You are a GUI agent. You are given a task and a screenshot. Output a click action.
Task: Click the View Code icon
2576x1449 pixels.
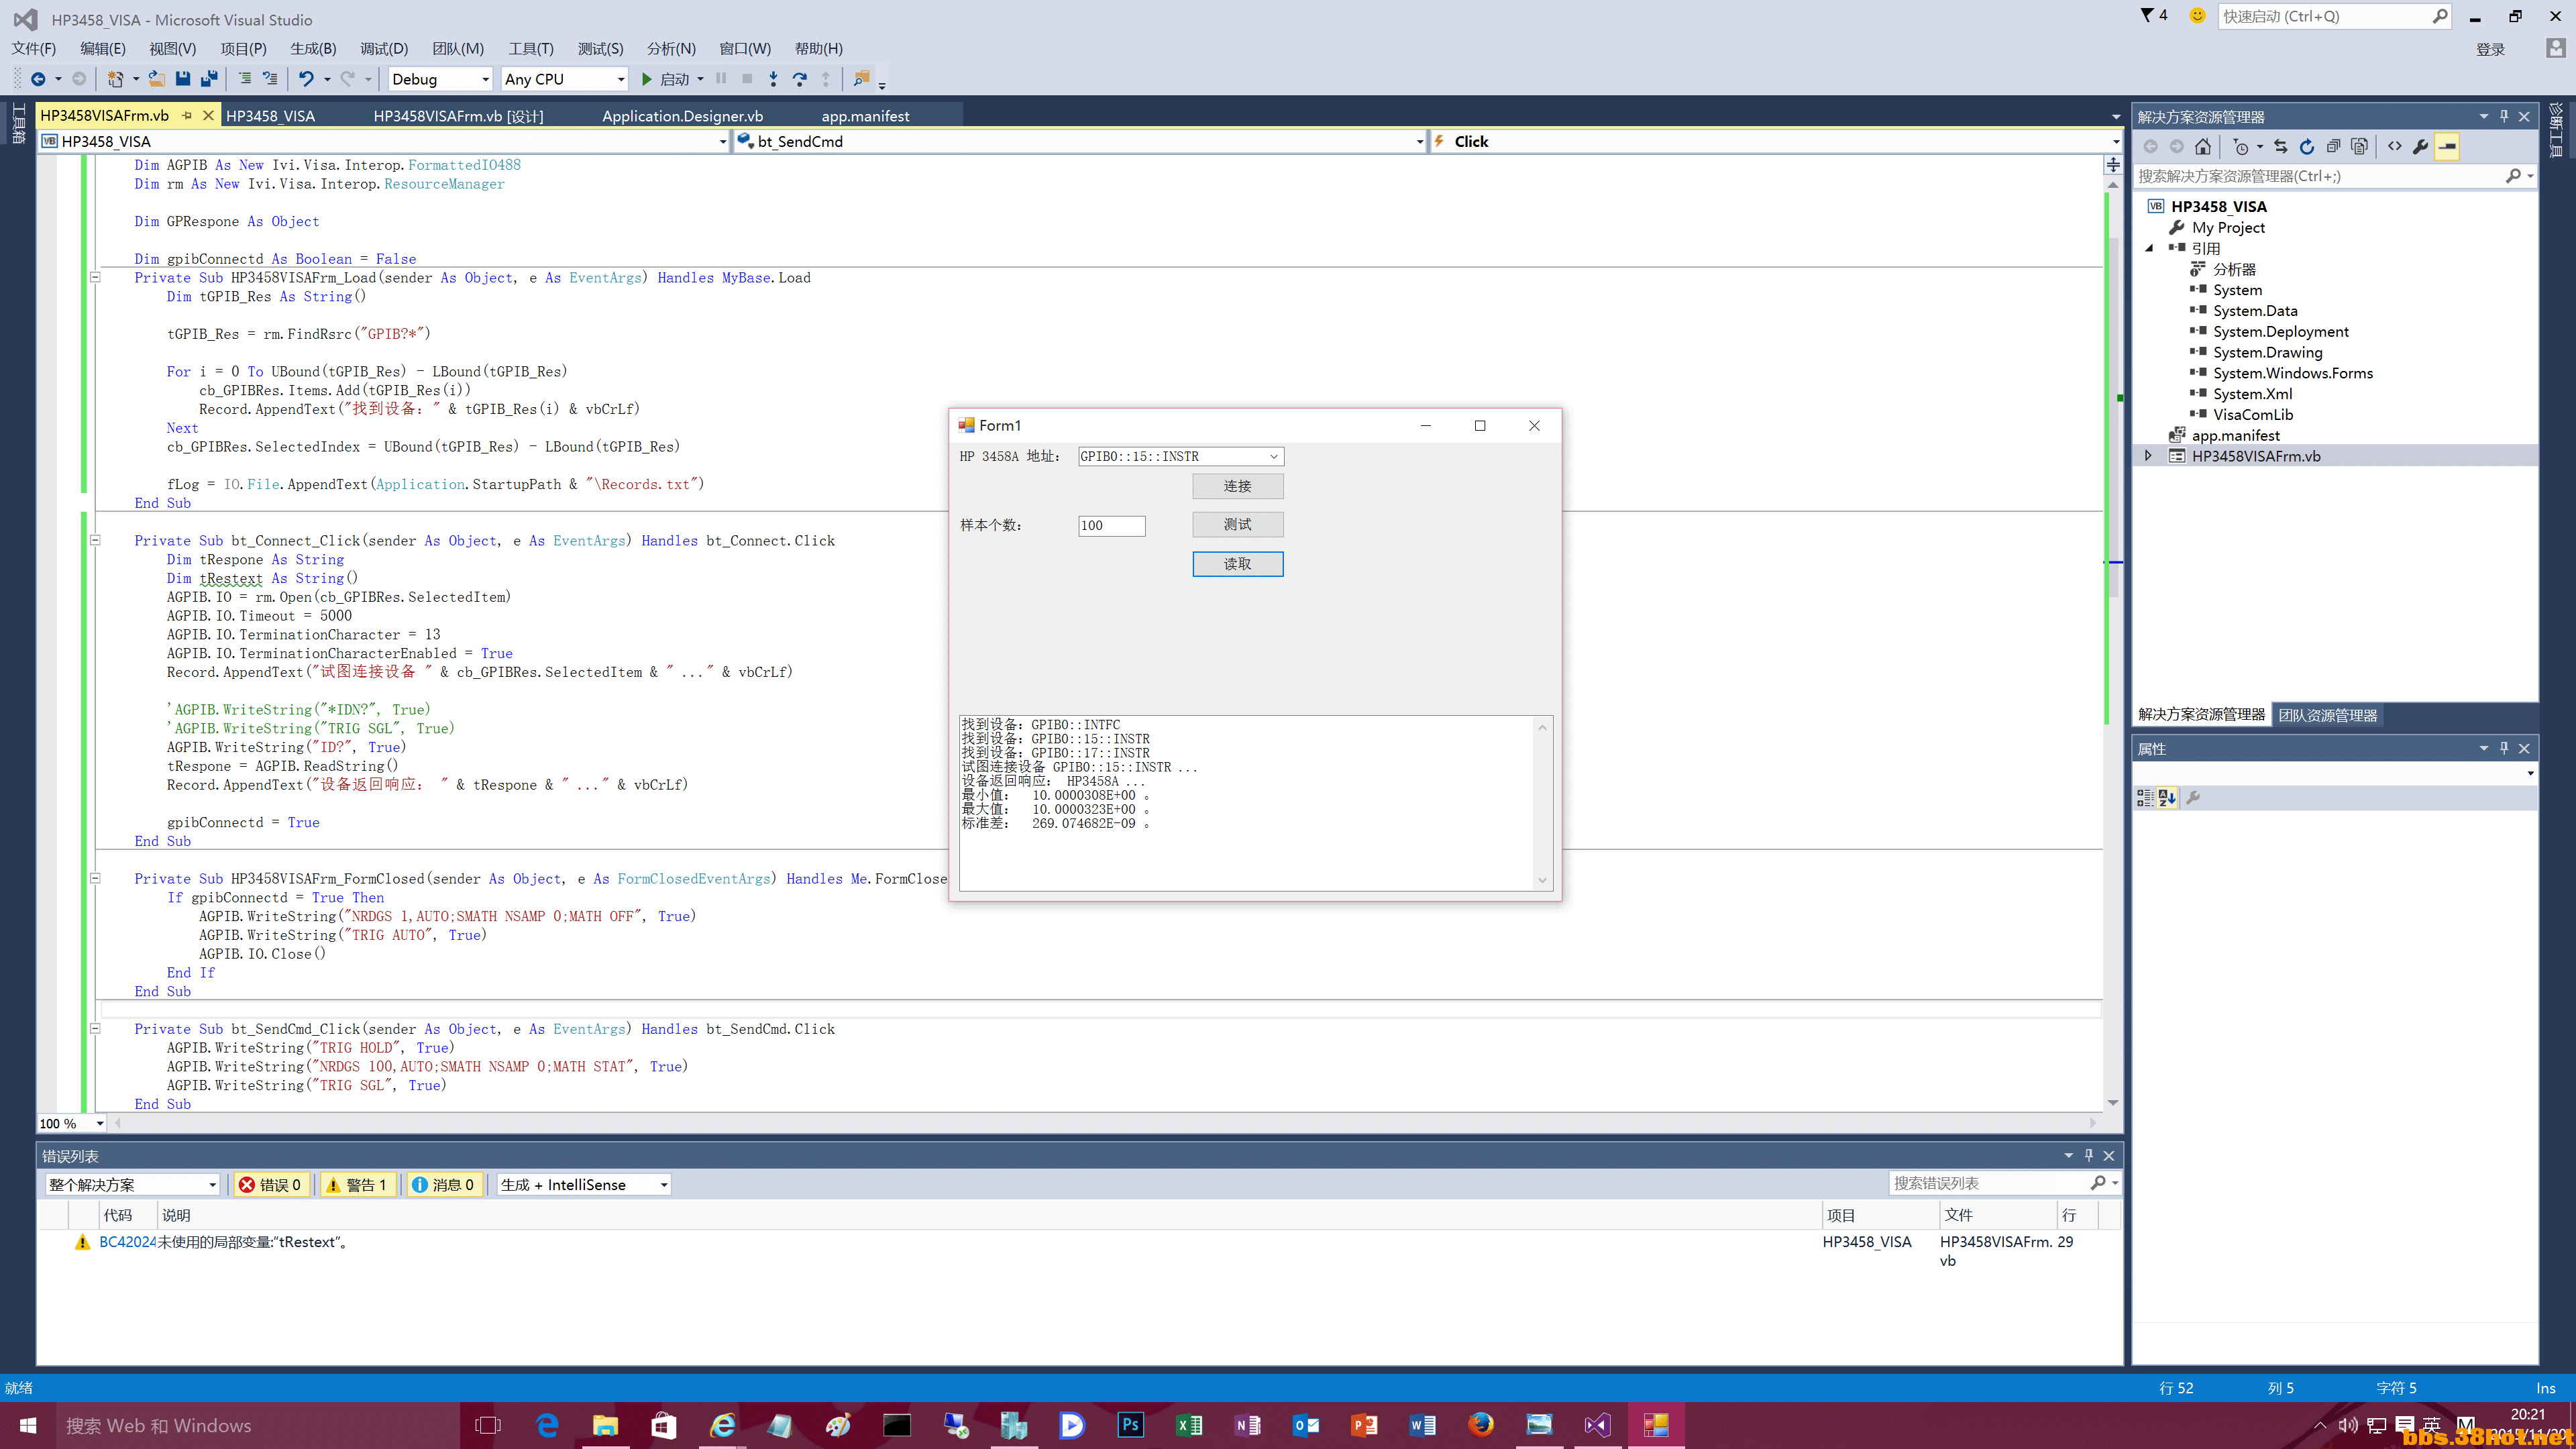[2395, 147]
